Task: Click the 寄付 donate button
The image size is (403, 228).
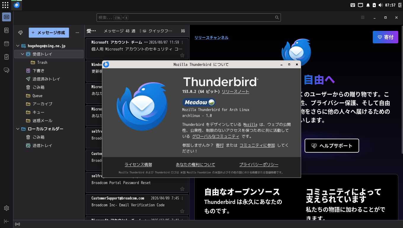Action: (386, 37)
